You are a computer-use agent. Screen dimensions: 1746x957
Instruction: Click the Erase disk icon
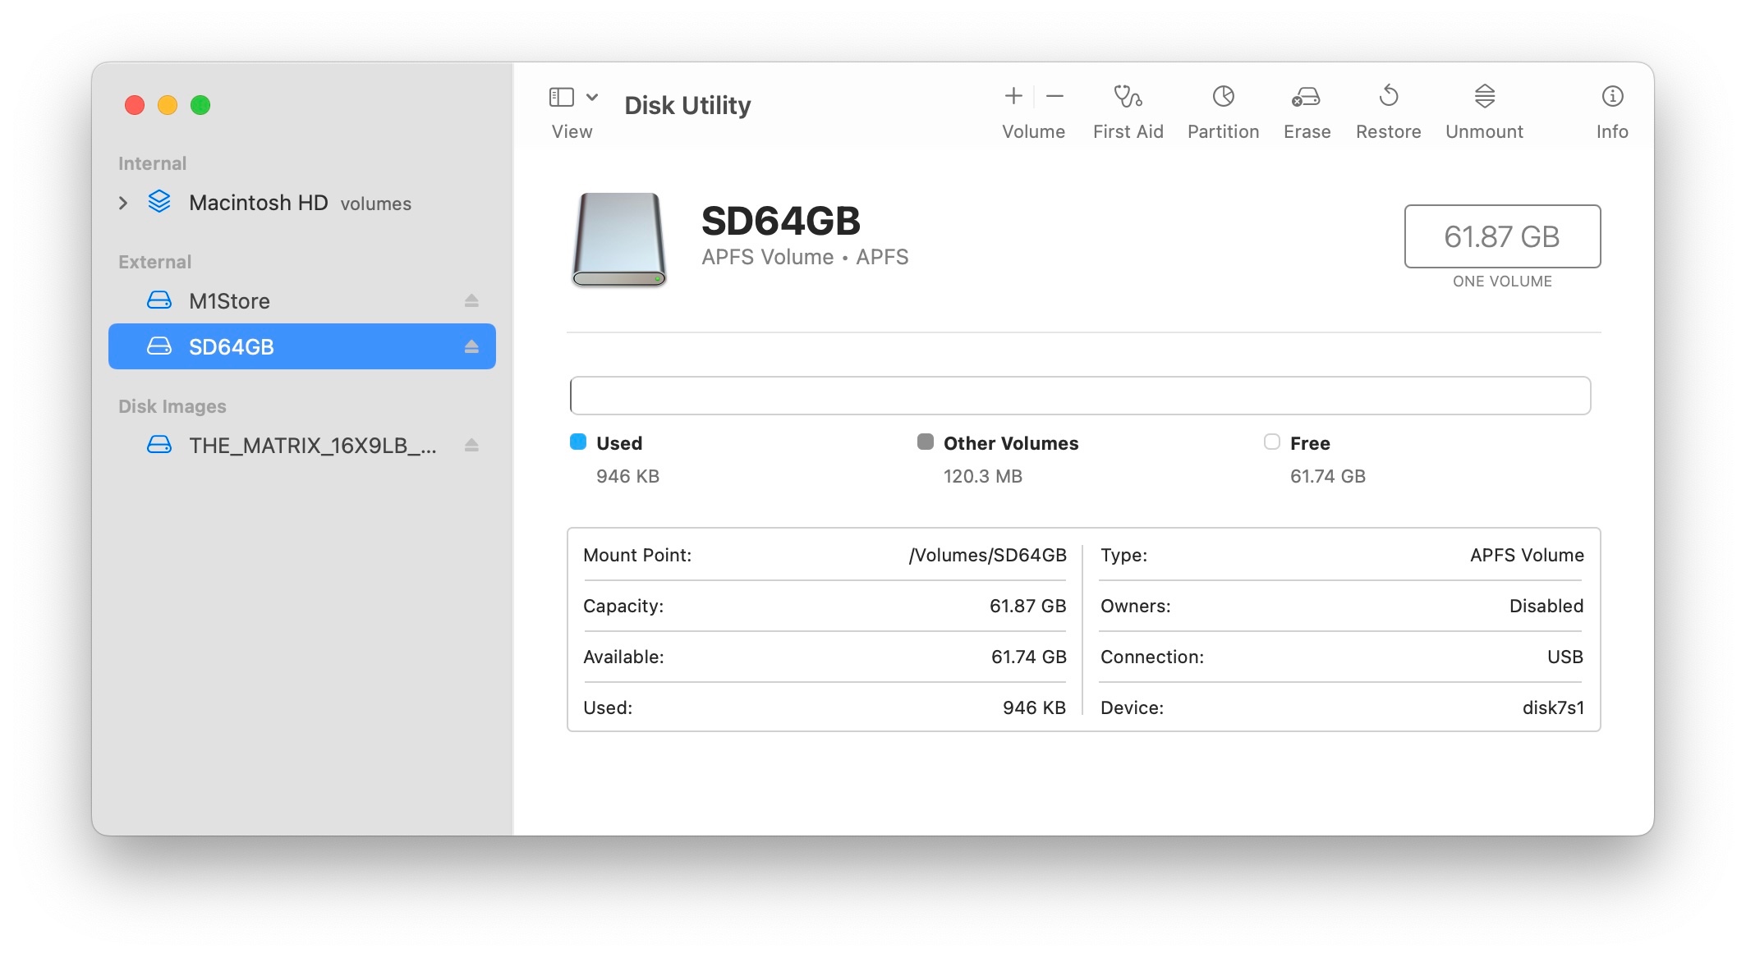[1306, 97]
